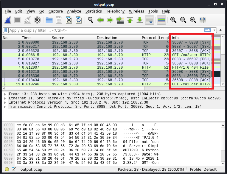Focus the display filter input field

pyautogui.click(x=106, y=30)
